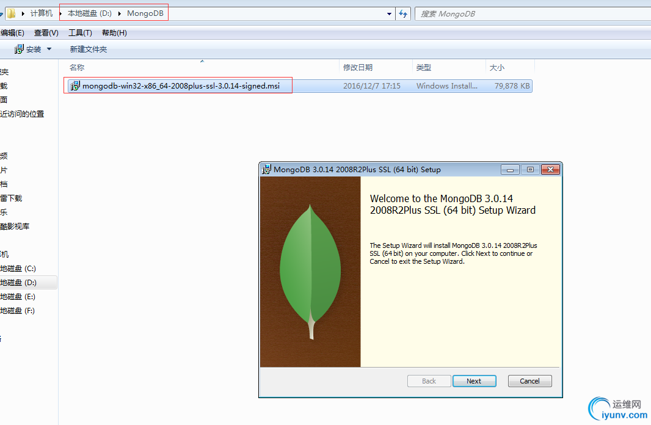Select 本地磁盘 (D:) in the address breadcrumb
651x425 pixels.
[x=90, y=13]
